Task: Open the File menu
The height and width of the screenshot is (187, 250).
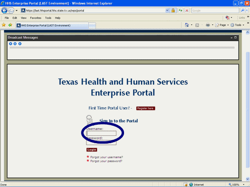Action: click(x=7, y=18)
